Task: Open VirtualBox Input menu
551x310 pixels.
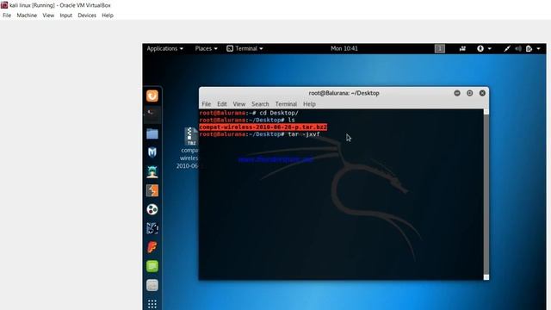Action: tap(65, 15)
